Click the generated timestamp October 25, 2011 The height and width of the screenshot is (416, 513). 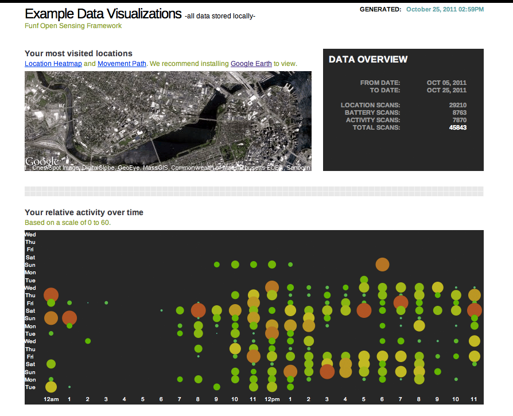(444, 10)
